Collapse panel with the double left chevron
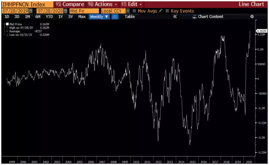The height and width of the screenshot is (165, 269). [175, 16]
